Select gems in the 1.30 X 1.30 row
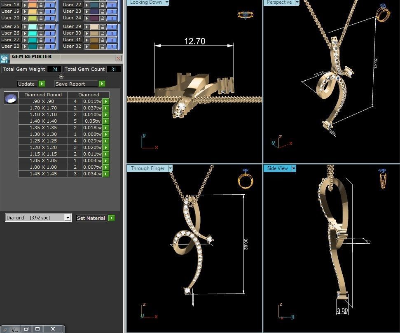Screen dimensions: 400x333 coord(106,134)
